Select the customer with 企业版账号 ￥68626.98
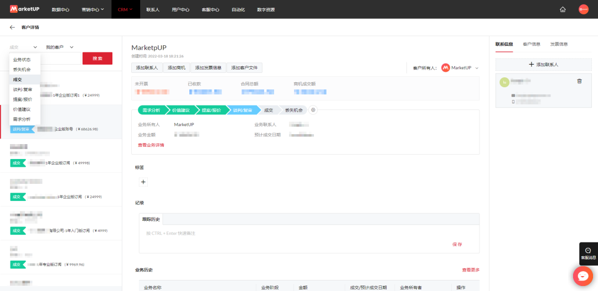598x291 pixels. coord(61,121)
